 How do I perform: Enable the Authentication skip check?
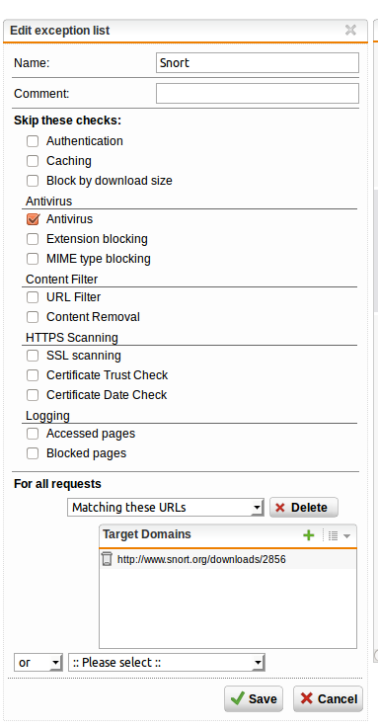[x=33, y=141]
